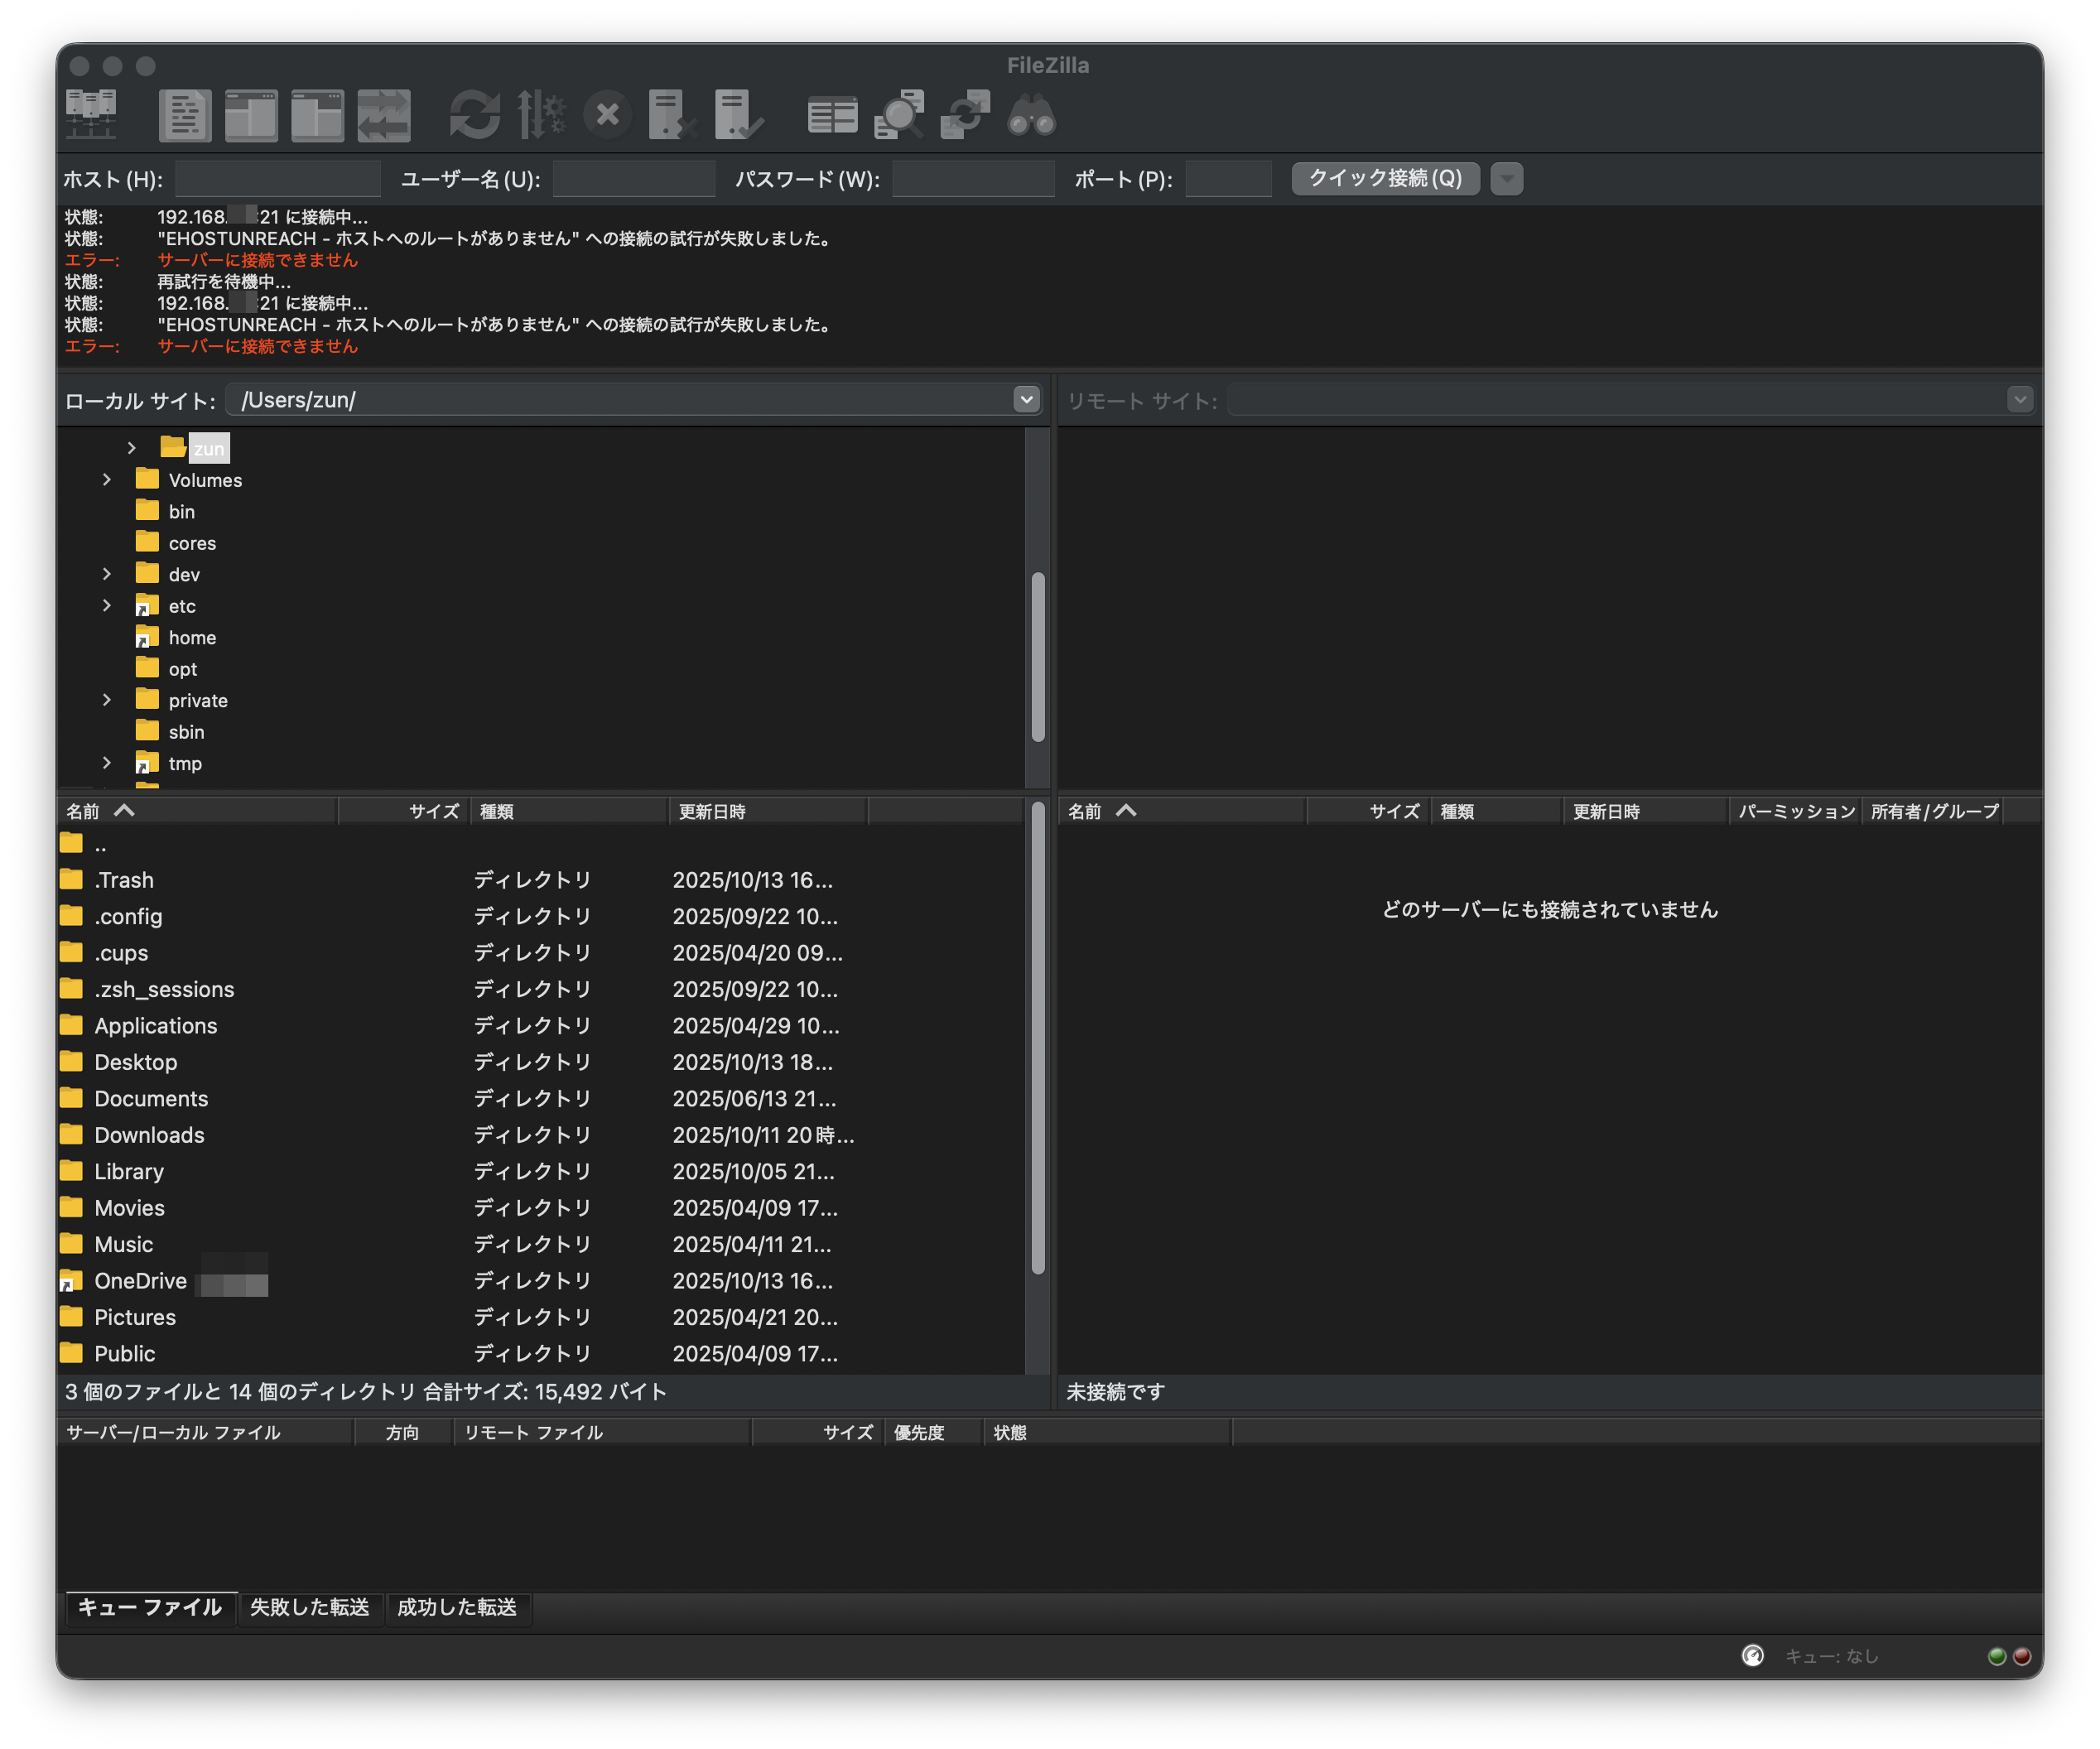
Task: Open the Site Manager icon
Action: [91, 114]
